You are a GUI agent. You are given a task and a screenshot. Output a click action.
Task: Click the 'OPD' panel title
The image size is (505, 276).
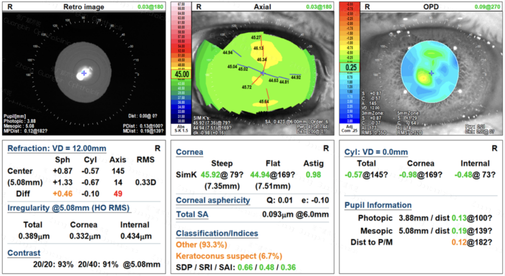(x=431, y=7)
